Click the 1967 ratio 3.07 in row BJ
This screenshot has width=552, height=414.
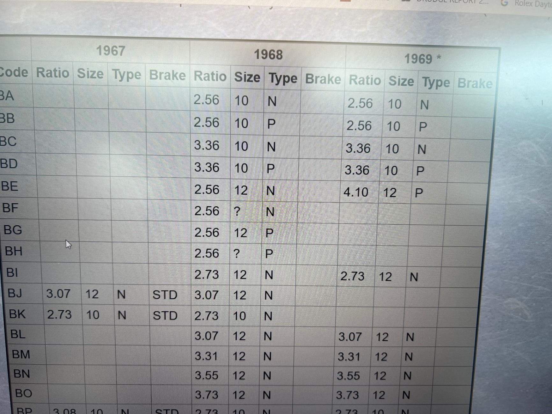coord(58,294)
